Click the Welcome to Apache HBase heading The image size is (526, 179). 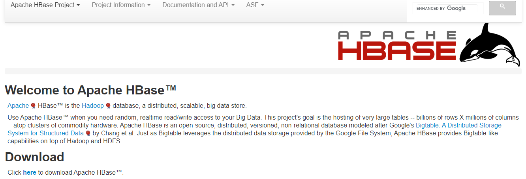(x=90, y=90)
